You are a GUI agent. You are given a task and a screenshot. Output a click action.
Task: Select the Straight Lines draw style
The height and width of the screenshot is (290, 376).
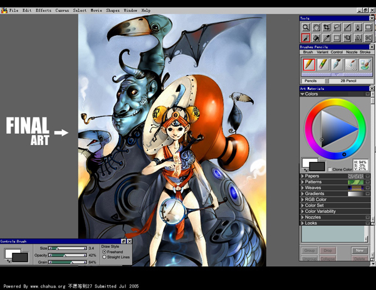point(104,257)
